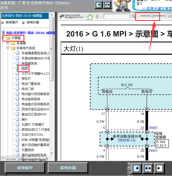Screen dimensions: 172x176
Task: Click the SD200-12 diagram reference link
Action: pos(126,140)
